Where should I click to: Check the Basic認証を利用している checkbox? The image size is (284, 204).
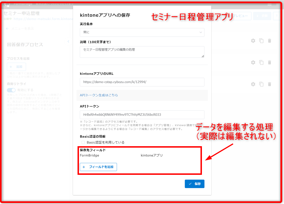pos(83,143)
